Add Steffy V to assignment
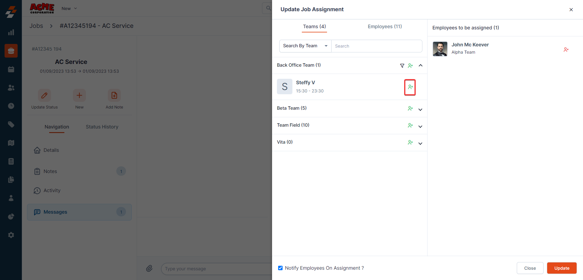 tap(410, 87)
